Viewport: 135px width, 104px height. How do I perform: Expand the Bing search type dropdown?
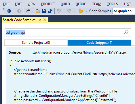pos(87,11)
